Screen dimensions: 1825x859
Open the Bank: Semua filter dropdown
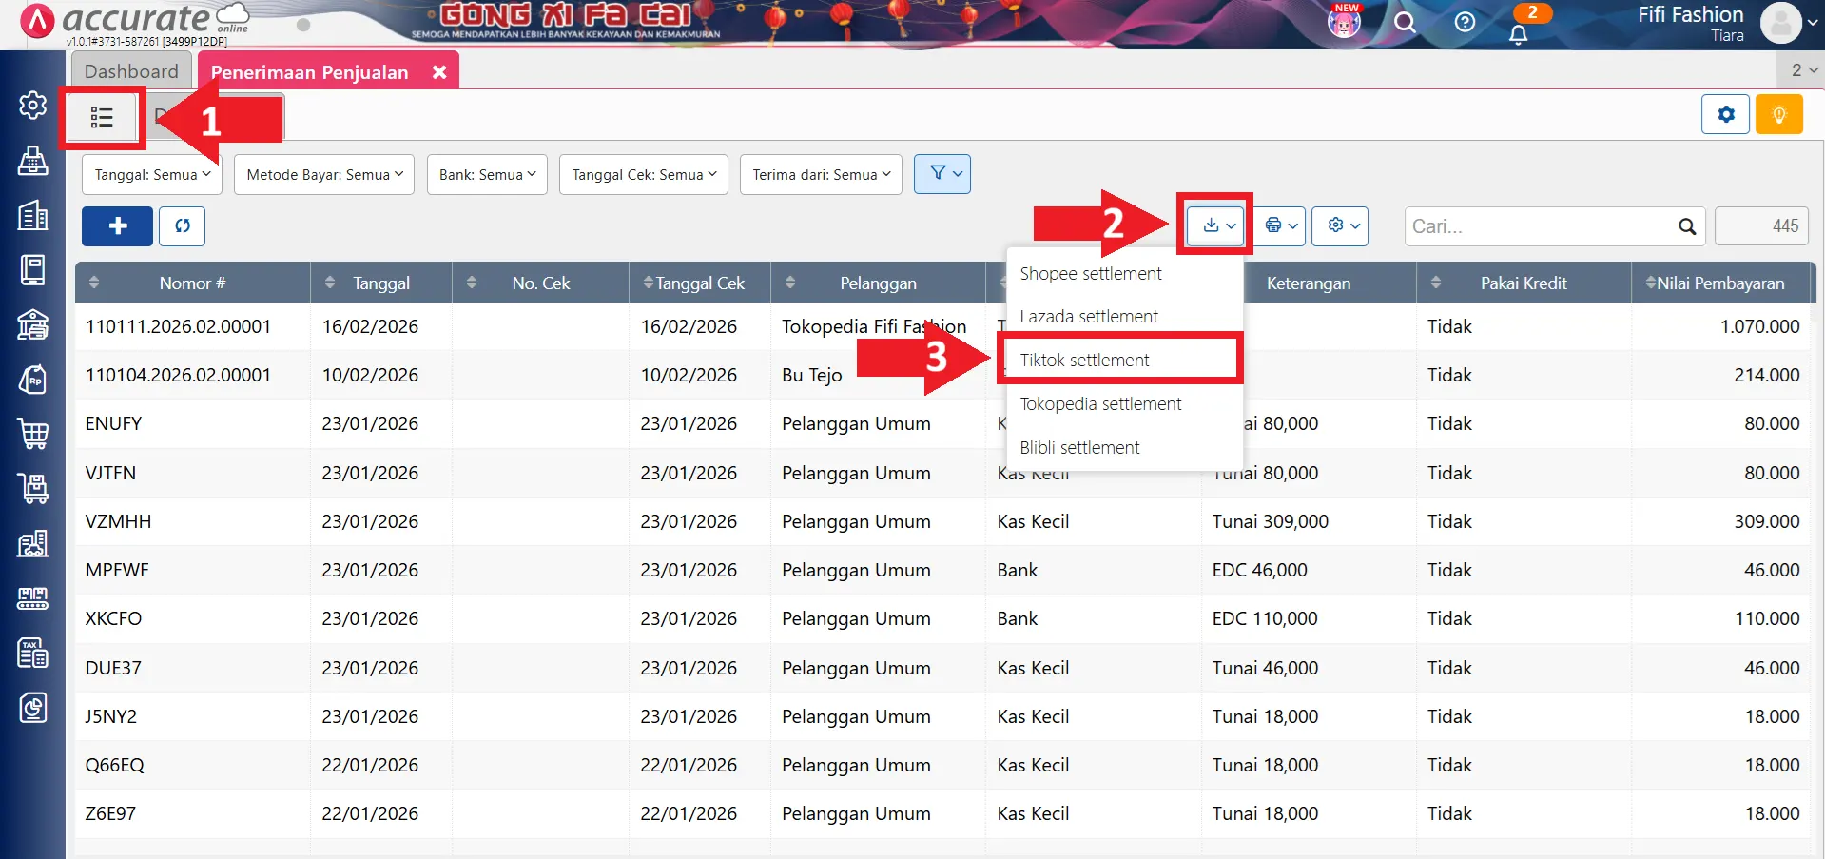pos(487,175)
